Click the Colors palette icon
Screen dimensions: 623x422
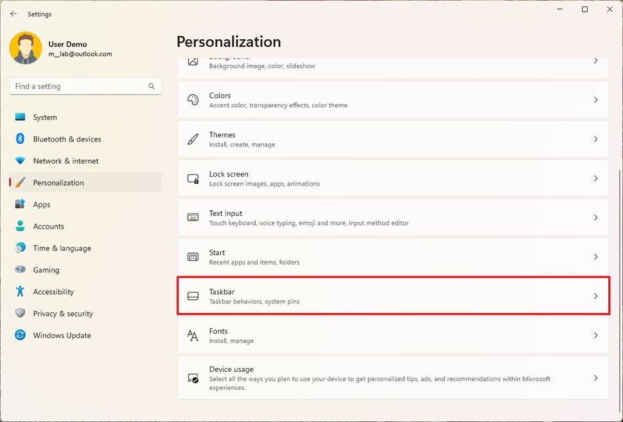[x=193, y=100]
